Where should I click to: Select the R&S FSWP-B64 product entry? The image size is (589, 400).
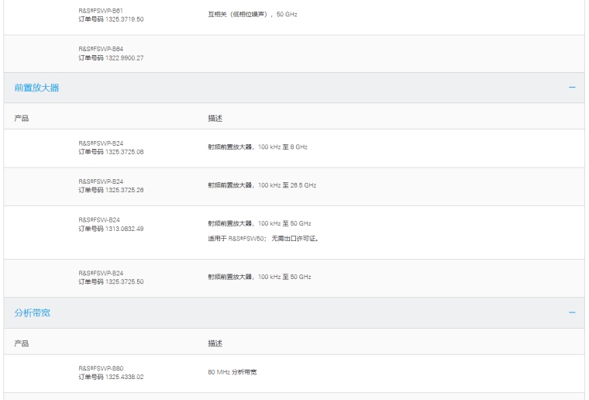point(101,48)
